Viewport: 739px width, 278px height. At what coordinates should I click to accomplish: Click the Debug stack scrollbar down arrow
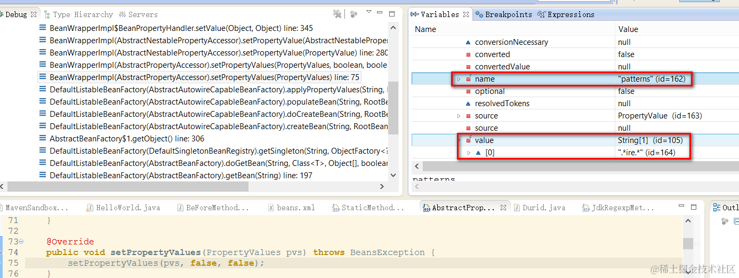tap(393, 174)
